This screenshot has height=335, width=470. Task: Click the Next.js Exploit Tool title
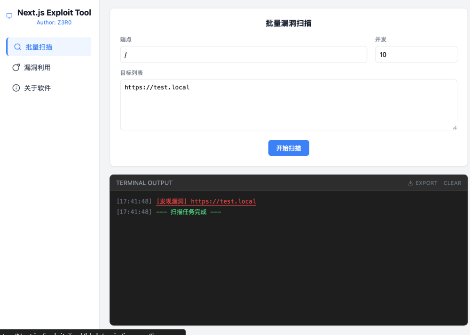[x=54, y=13]
